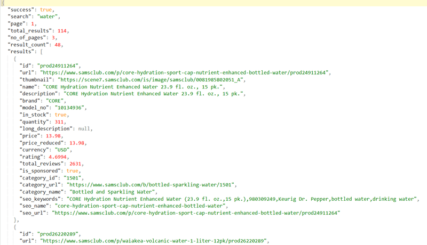This screenshot has width=427, height=245.
Task: Select the total_reviews value 2631
Action: point(75,164)
